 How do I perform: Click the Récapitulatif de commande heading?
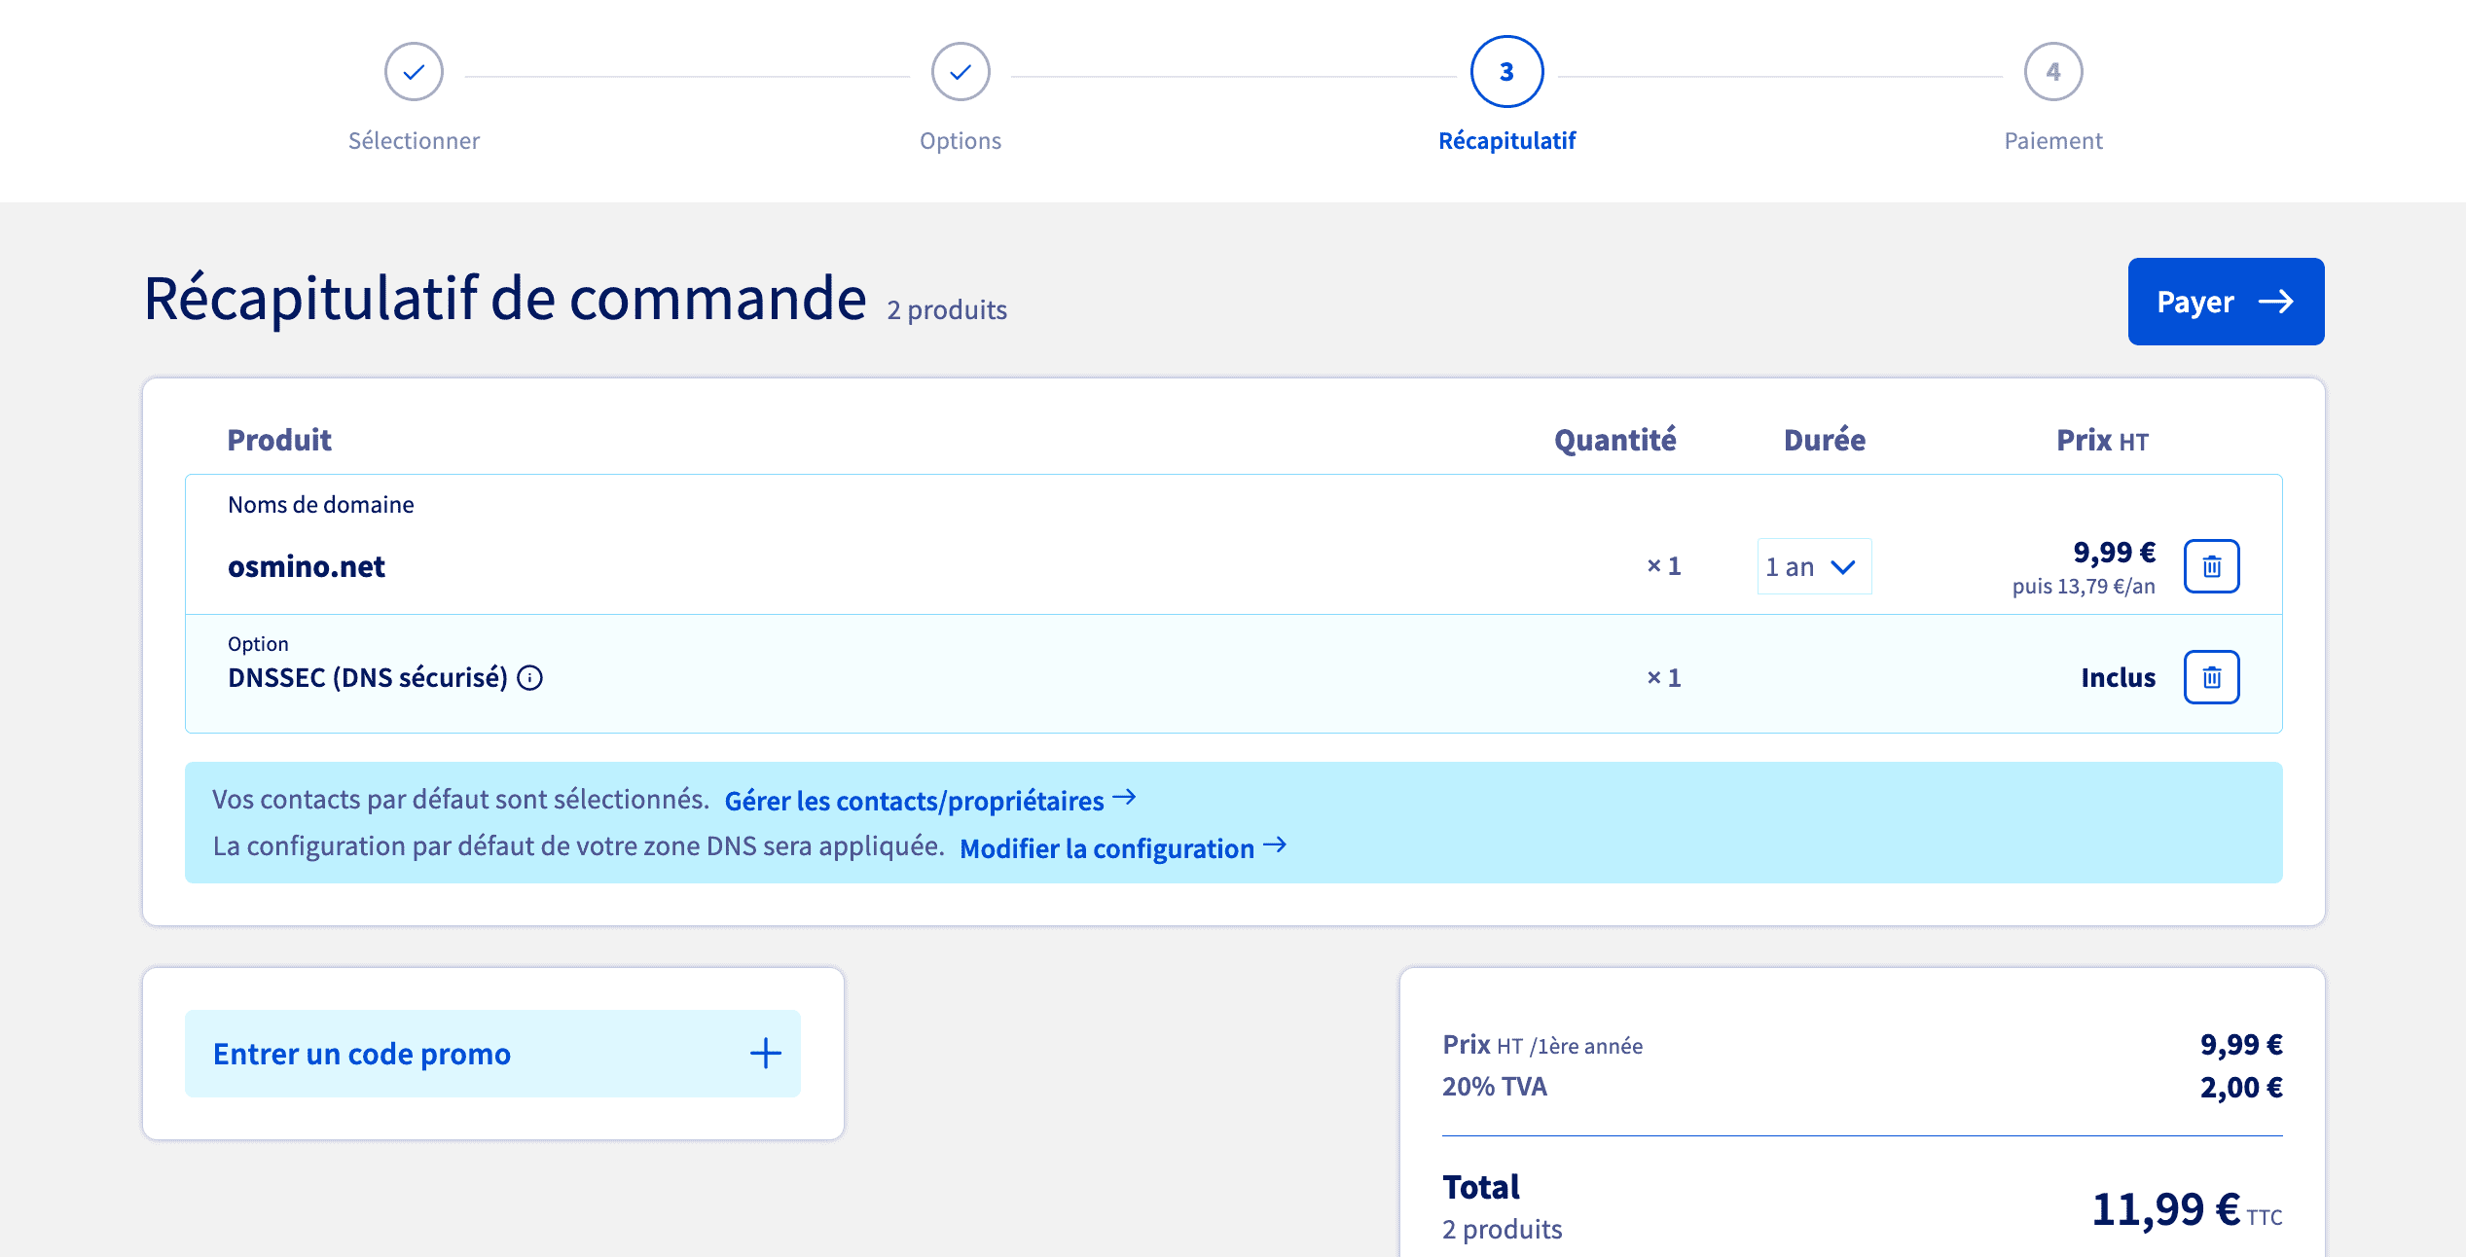505,299
